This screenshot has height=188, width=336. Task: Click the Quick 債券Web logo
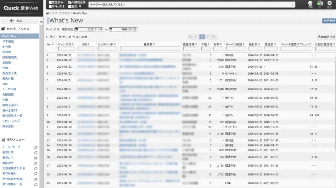click(21, 8)
